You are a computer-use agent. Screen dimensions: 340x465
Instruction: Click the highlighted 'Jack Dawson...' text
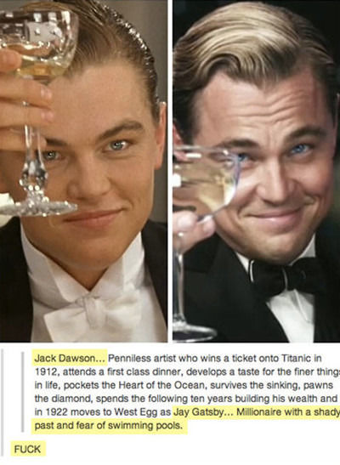[x=70, y=358]
